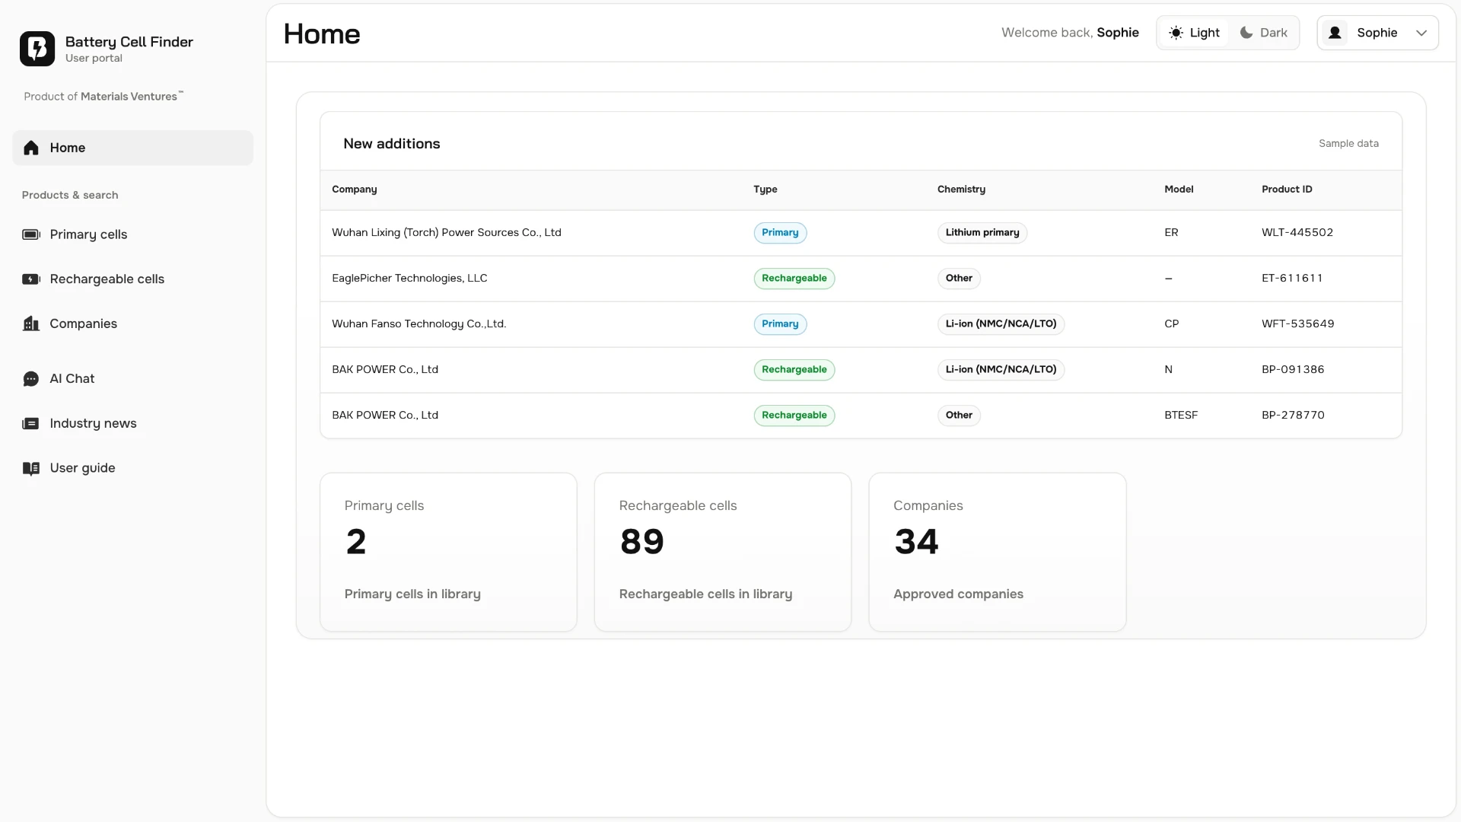Click Rechargeable badge in EaglePicher row

[x=794, y=279]
